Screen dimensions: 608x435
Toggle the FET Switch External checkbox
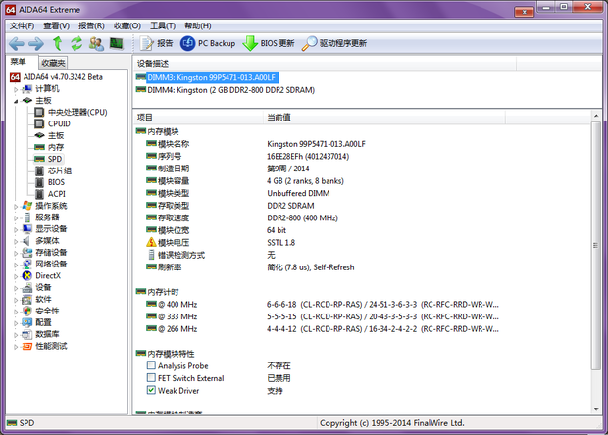pyautogui.click(x=151, y=377)
